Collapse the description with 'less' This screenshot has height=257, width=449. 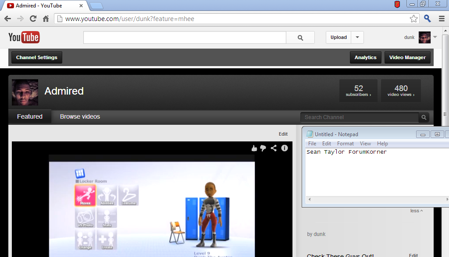click(x=417, y=211)
